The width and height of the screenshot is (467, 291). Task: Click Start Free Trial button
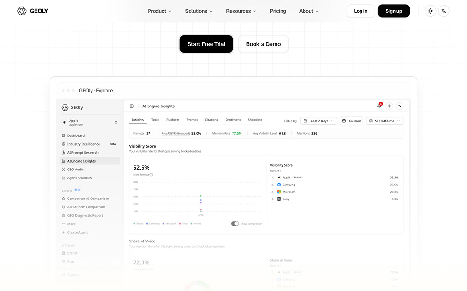click(x=206, y=44)
